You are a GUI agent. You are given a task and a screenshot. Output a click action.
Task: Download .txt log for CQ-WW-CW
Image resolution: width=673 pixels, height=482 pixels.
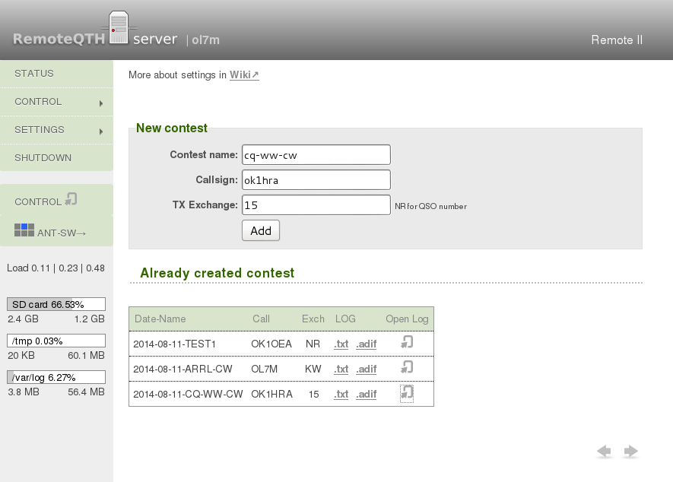(x=341, y=394)
